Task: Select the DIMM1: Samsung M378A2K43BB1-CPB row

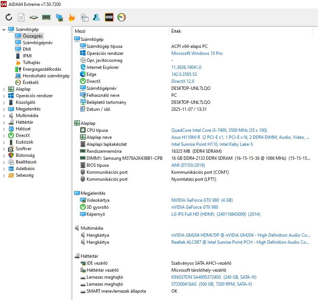Action: coord(193,158)
